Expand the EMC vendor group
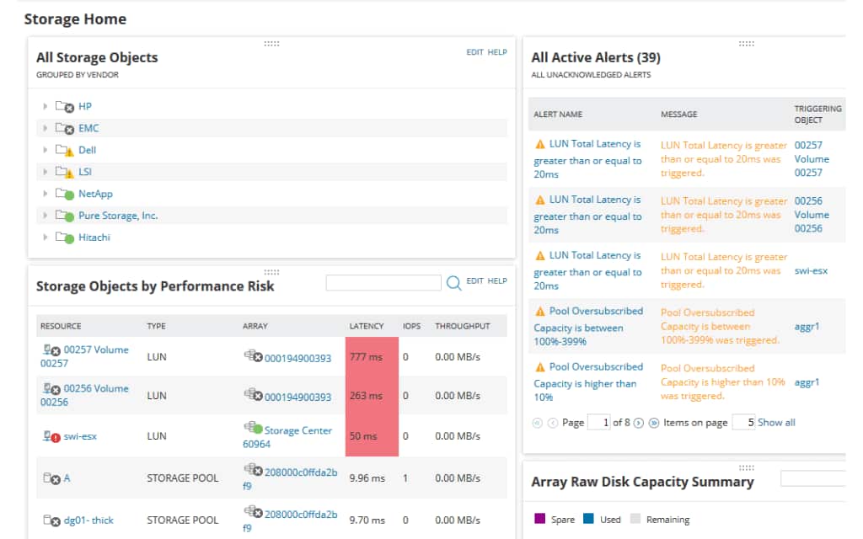 point(46,128)
